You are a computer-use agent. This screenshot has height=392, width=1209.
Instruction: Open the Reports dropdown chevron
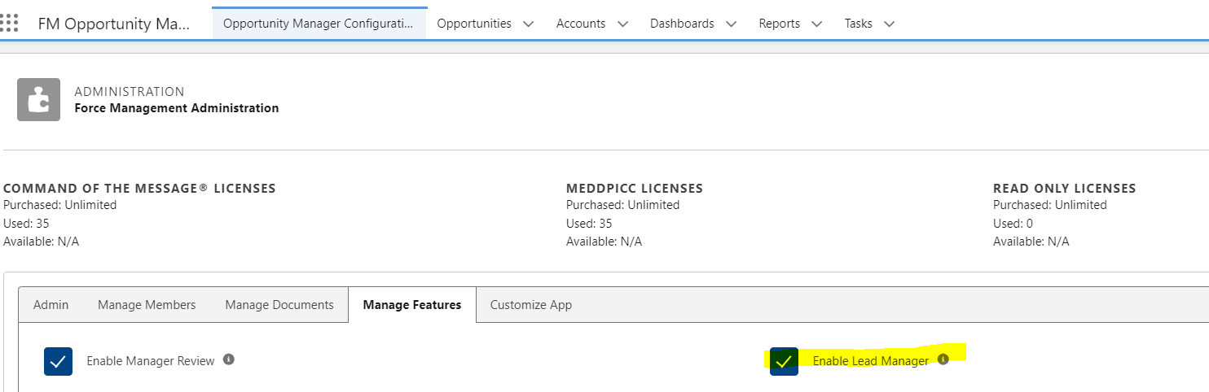pos(816,24)
